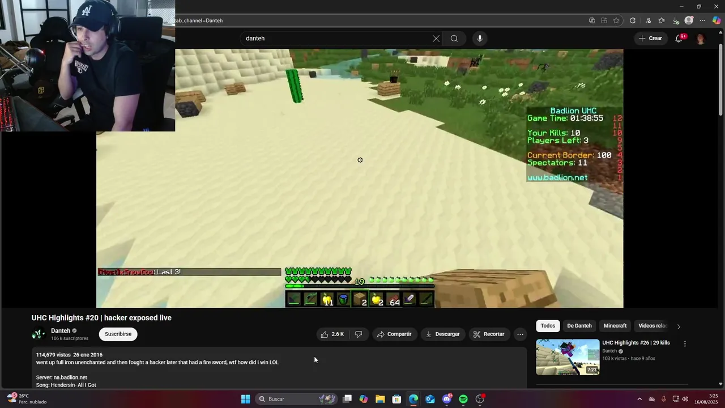Show hidden system tray icons
Viewport: 725px width, 408px height.
pos(639,399)
